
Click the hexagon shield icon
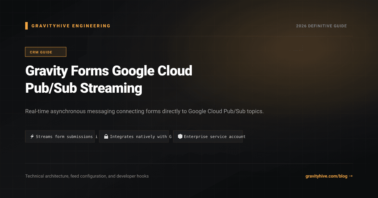[x=180, y=137]
